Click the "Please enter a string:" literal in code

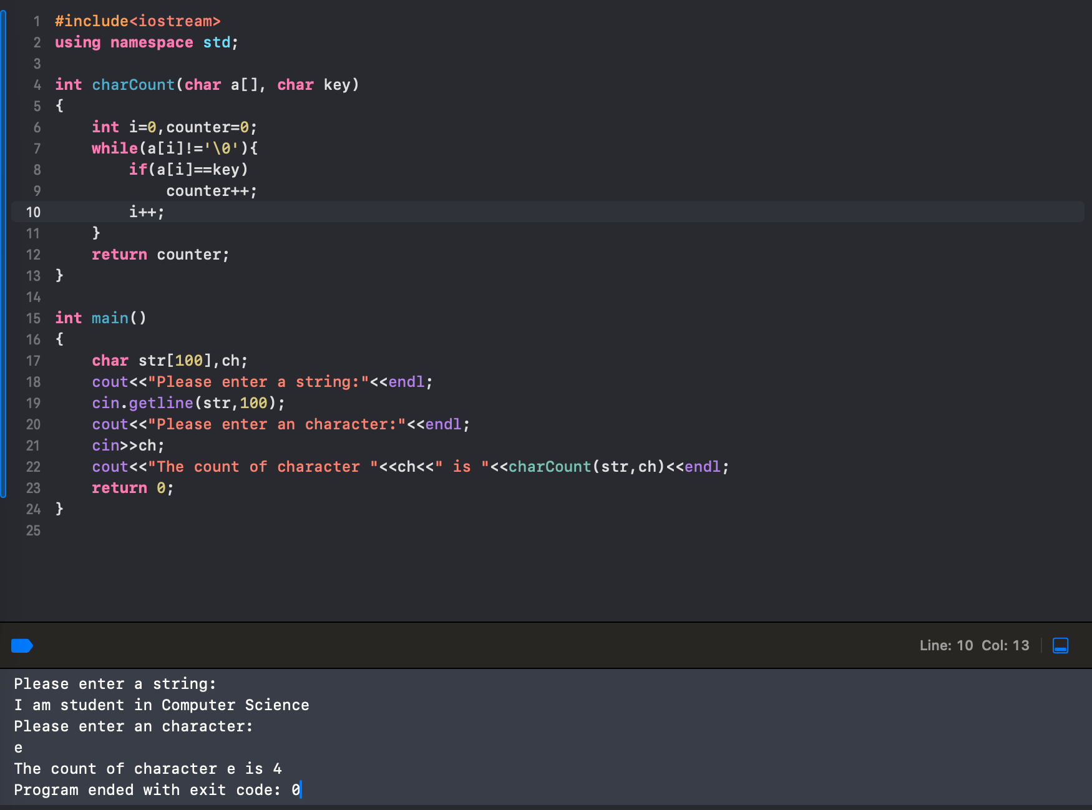258,382
